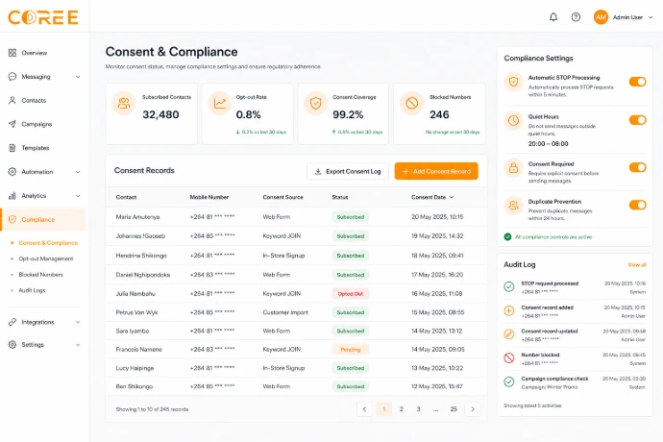Click the Consent Required lock icon
663x442 pixels.
point(513,168)
